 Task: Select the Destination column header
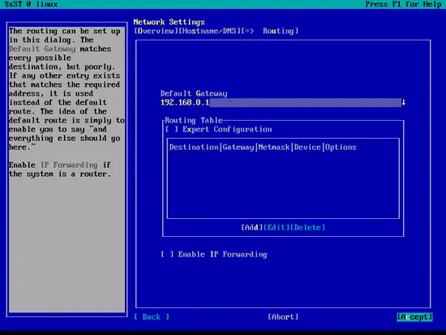coord(194,147)
